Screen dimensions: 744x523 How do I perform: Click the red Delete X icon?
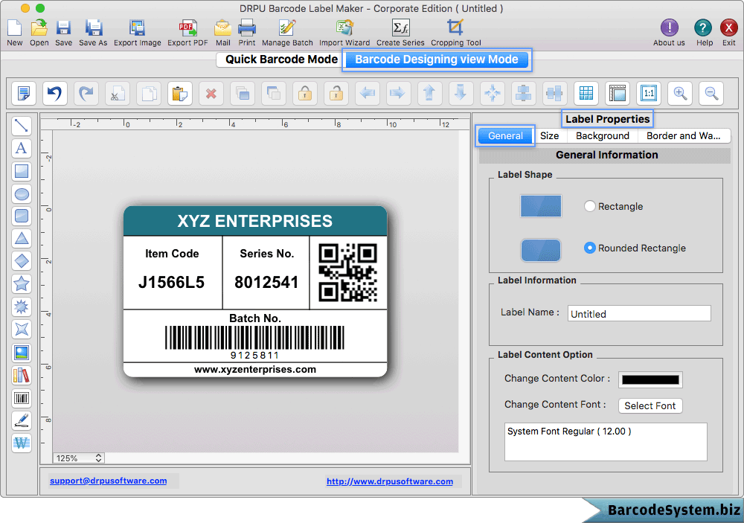click(211, 93)
